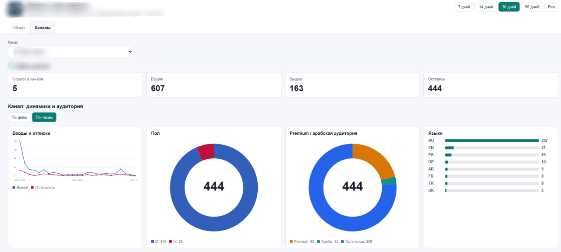Click the Вошли card value 607
Screen dimensions: 561x252
pos(158,88)
